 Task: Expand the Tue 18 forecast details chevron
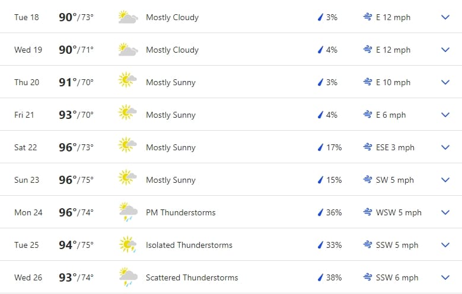(445, 17)
